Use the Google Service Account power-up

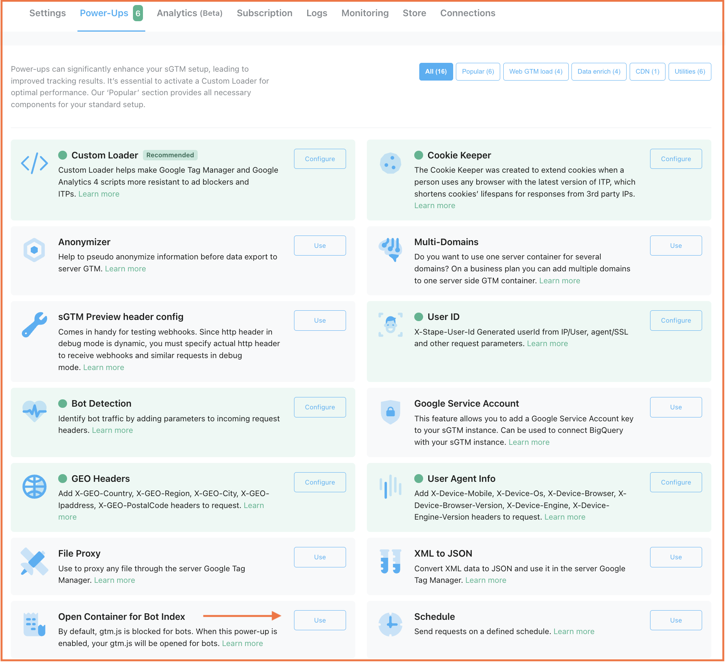[676, 407]
